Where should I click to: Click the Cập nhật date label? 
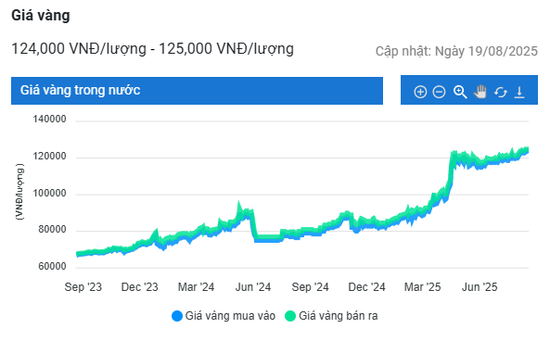[456, 51]
